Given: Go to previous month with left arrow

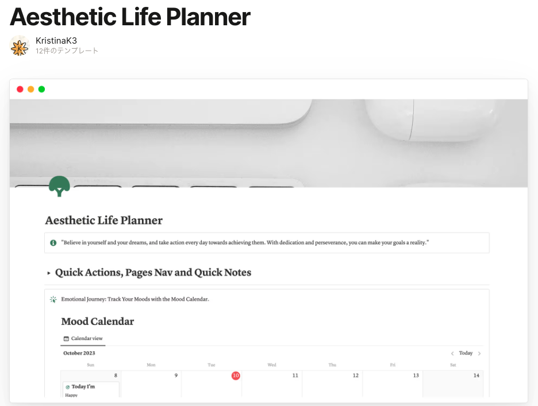Looking at the screenshot, I should click(452, 354).
